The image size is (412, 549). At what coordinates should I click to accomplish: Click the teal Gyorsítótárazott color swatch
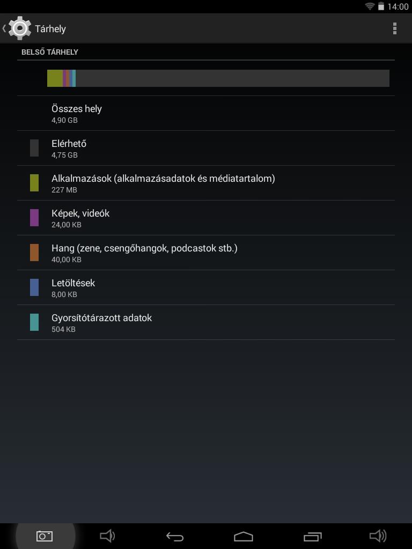coord(34,322)
